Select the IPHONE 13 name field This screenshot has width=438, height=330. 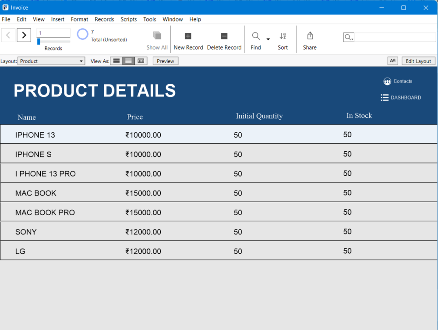[35, 135]
